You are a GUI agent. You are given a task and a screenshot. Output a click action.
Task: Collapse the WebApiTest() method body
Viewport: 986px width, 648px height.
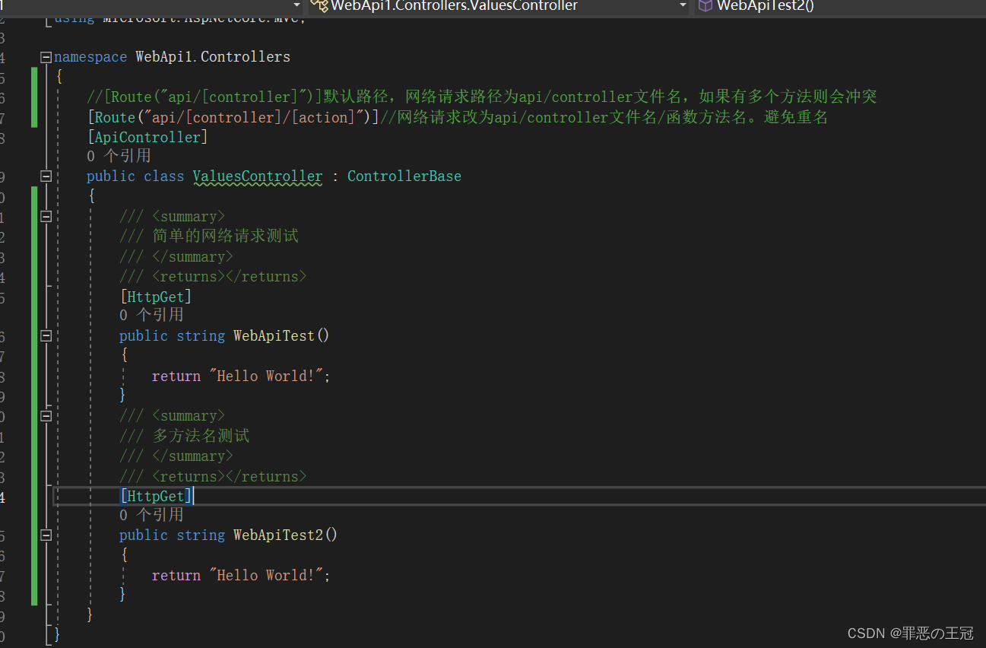[x=46, y=335]
